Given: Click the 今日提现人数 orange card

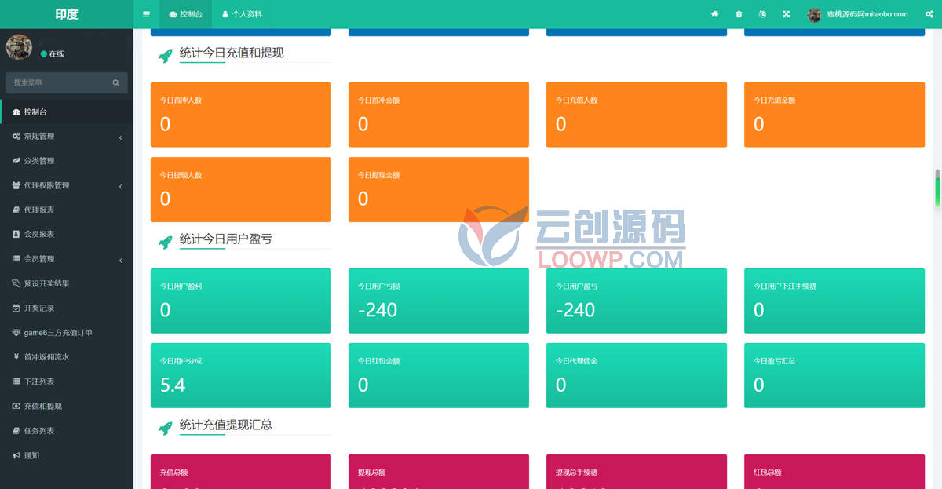Looking at the screenshot, I should pyautogui.click(x=241, y=189).
